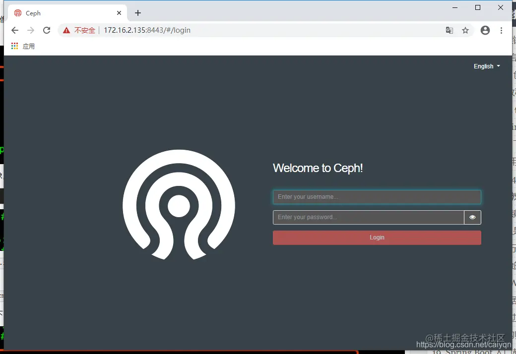Click the 不安全 security label

(x=84, y=30)
